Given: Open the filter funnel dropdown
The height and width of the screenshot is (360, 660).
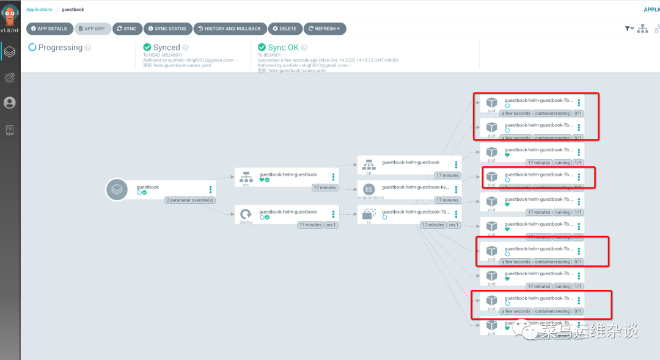Looking at the screenshot, I should [x=629, y=29].
